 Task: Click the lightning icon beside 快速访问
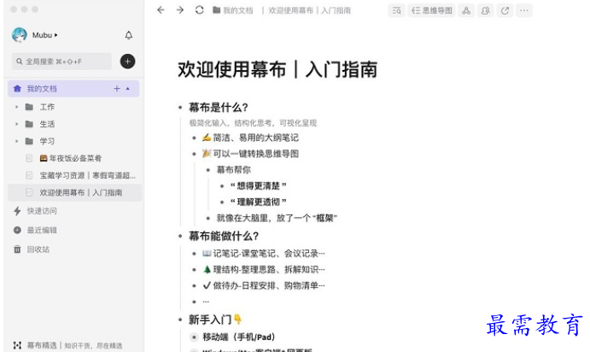click(x=17, y=211)
